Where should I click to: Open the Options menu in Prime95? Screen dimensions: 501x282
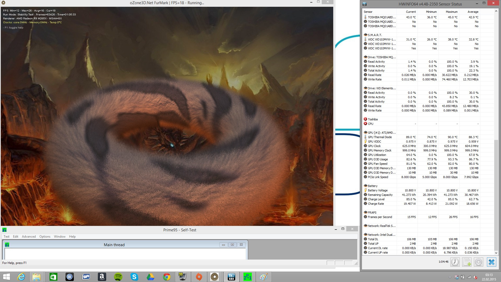click(45, 237)
